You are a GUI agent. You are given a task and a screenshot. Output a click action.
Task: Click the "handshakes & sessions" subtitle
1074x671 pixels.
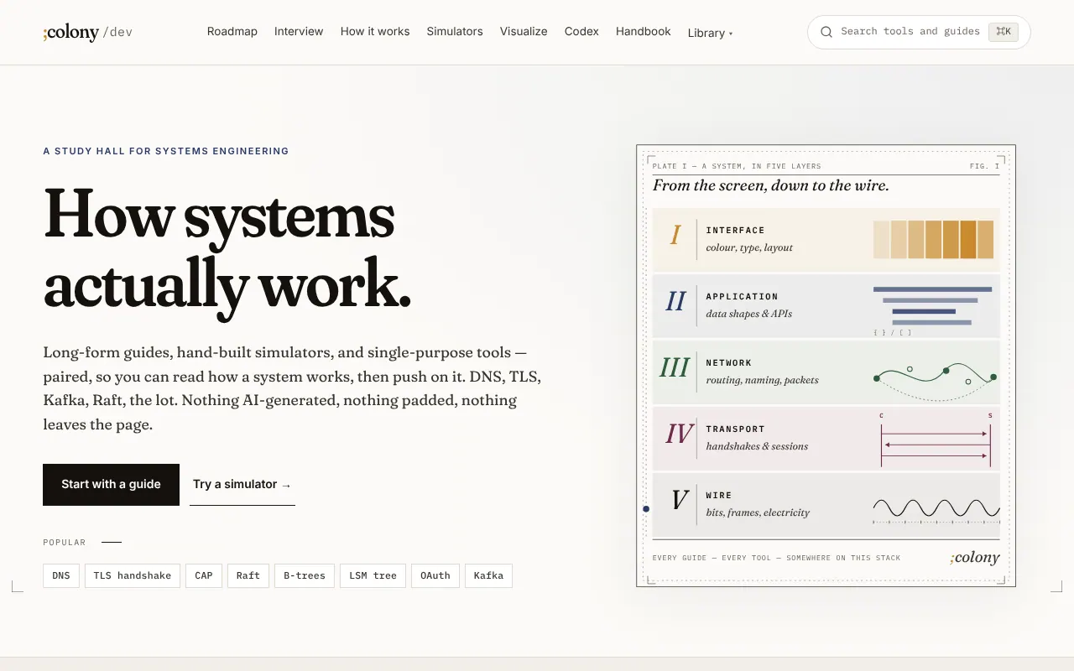pos(757,446)
